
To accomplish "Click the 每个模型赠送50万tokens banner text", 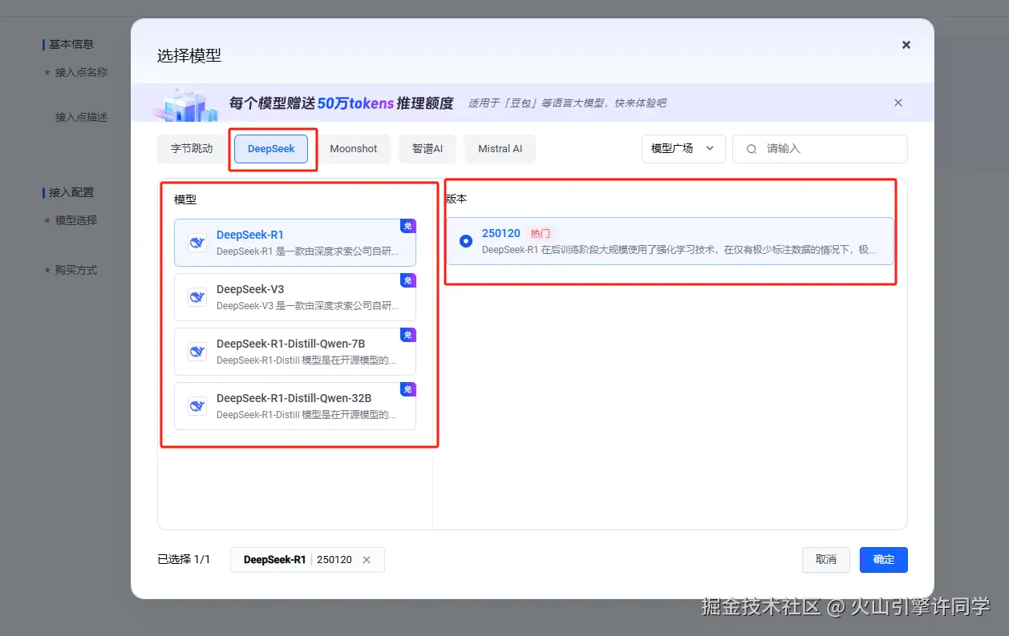I will [x=341, y=103].
